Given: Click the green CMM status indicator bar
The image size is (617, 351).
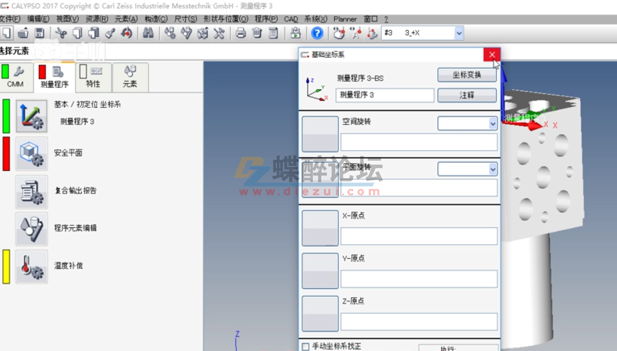Looking at the screenshot, I should (6, 71).
